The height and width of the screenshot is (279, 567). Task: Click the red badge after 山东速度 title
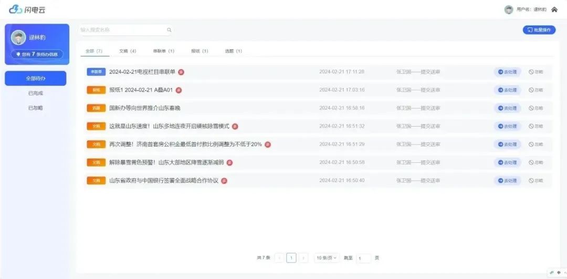(235, 127)
